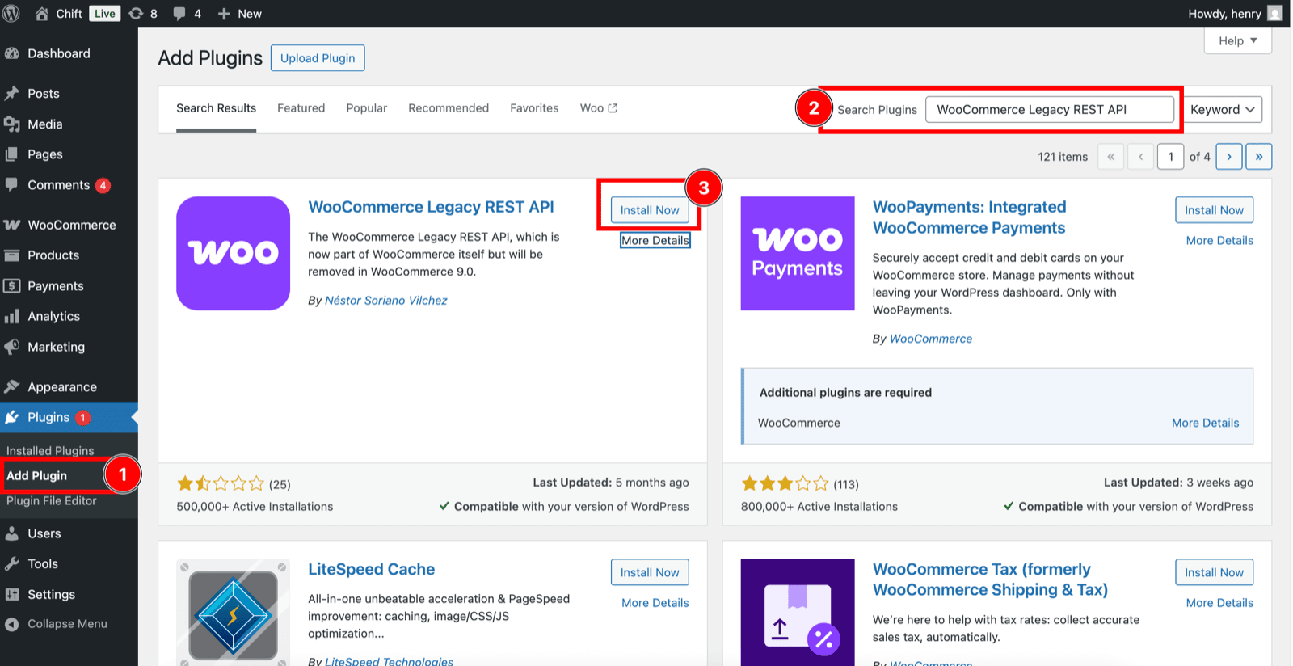1293x666 pixels.
Task: Click the Tools wrench icon
Action: [x=12, y=564]
